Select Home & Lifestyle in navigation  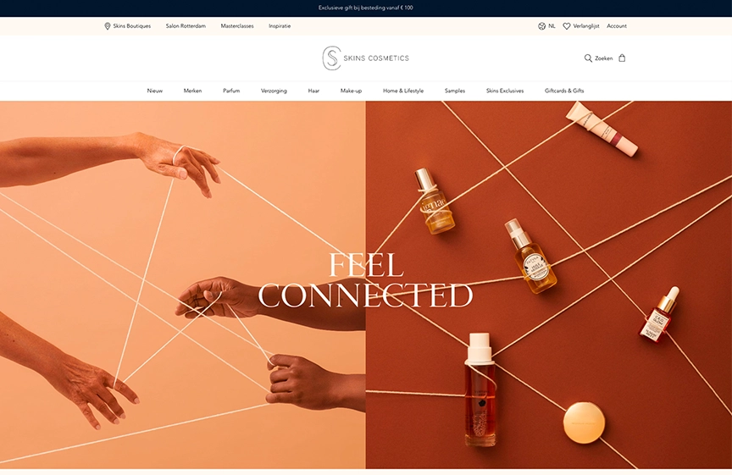pyautogui.click(x=403, y=91)
